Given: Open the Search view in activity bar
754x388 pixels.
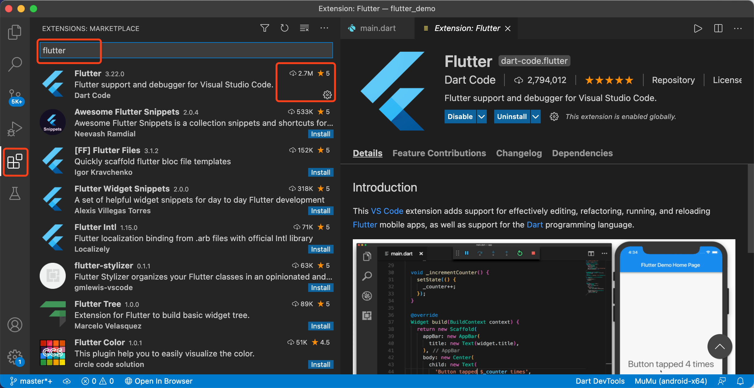Looking at the screenshot, I should pyautogui.click(x=15, y=64).
